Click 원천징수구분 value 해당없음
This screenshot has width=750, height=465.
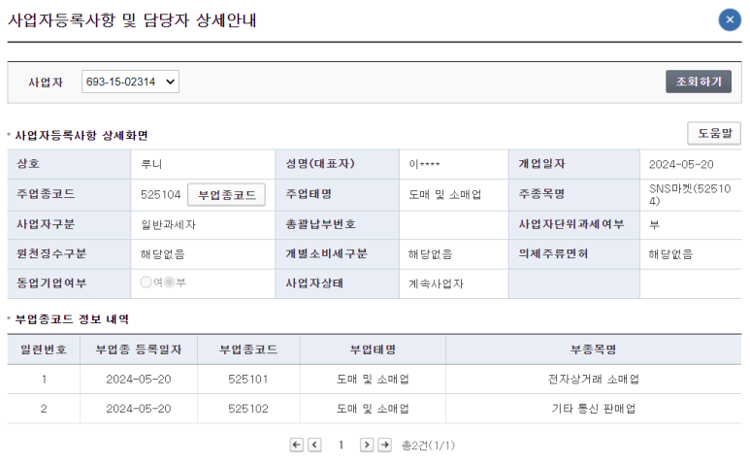[x=163, y=254]
